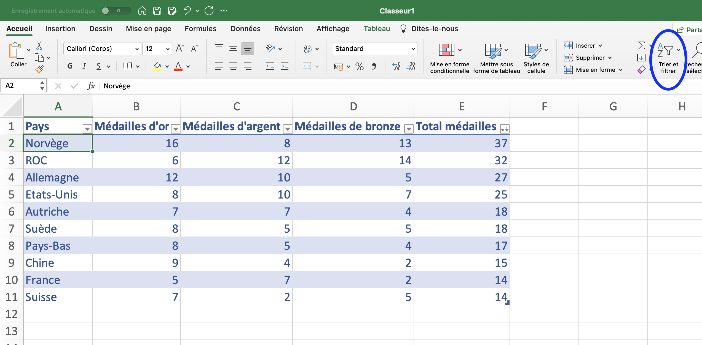702x345 pixels.
Task: Undo the last action
Action: pyautogui.click(x=187, y=11)
